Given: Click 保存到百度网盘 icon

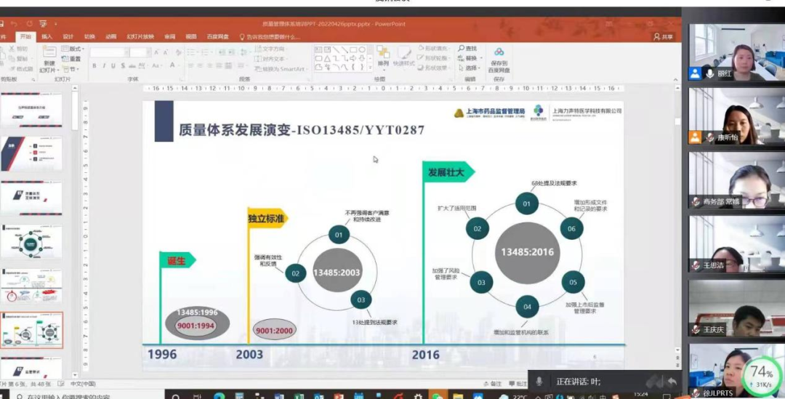Looking at the screenshot, I should tap(499, 55).
